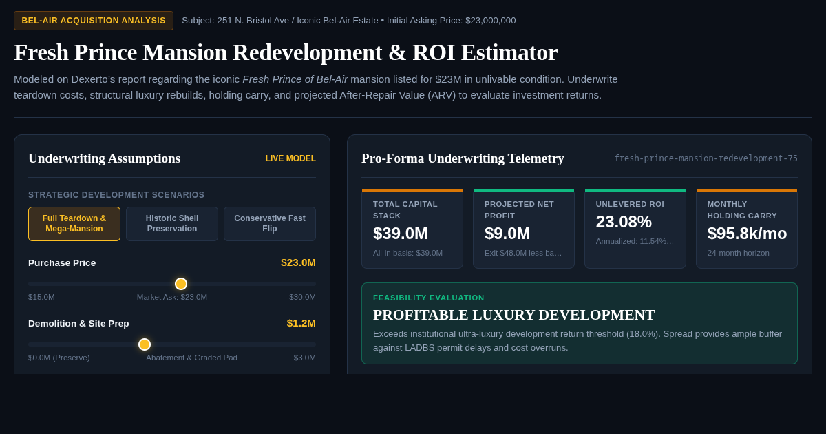826x434 pixels.
Task: Click the $0.0M (Preserve) label
Action: pyautogui.click(x=59, y=358)
